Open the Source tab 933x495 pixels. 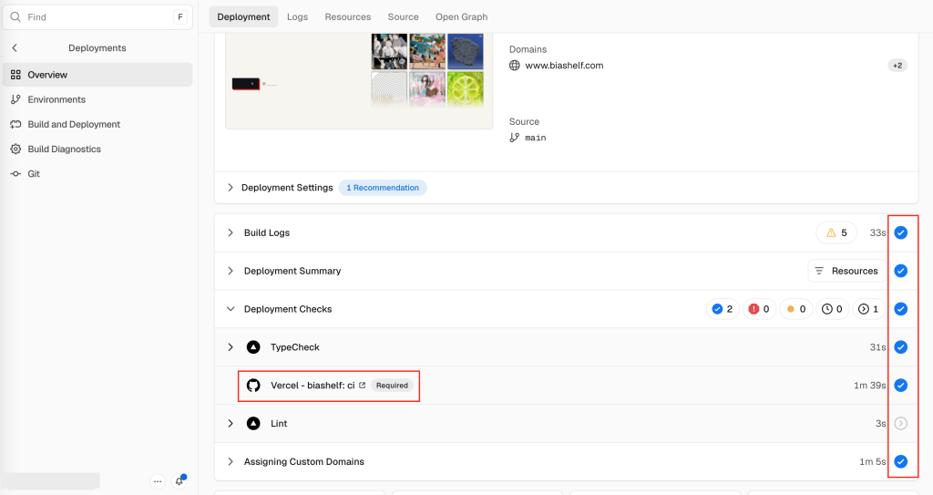click(404, 16)
